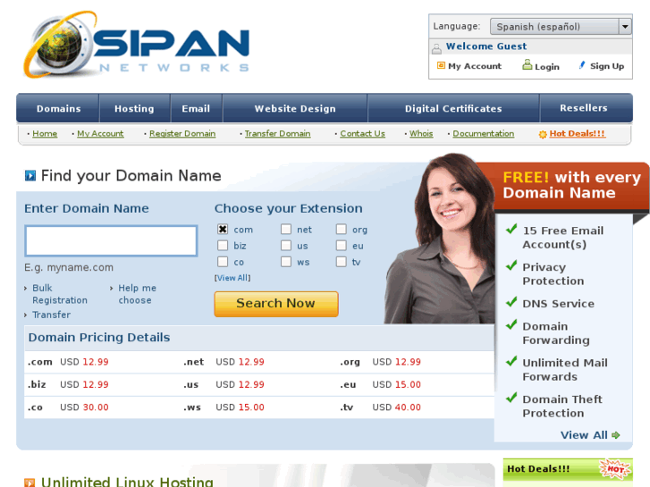Click the blue arrow icon beside Find your Domain Name

[x=30, y=176]
